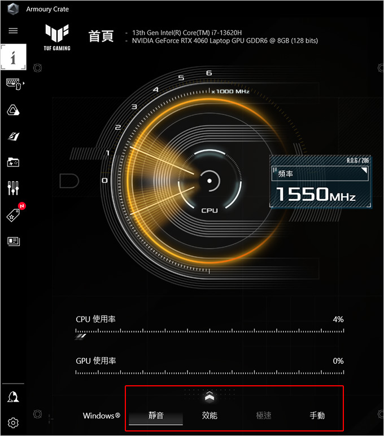The height and width of the screenshot is (436, 384).
Task: Open the Settings gear icon
Action: 13,423
